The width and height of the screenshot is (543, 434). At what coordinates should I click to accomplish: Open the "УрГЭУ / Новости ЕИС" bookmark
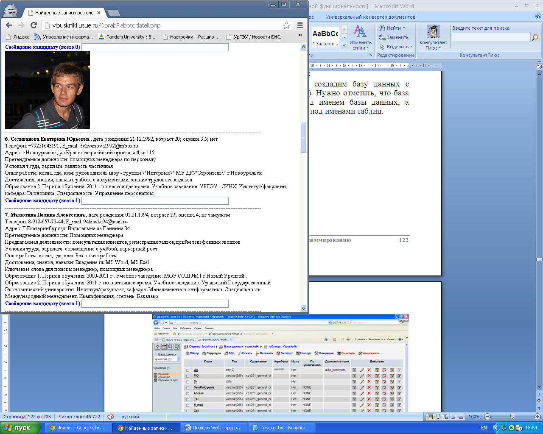point(255,37)
